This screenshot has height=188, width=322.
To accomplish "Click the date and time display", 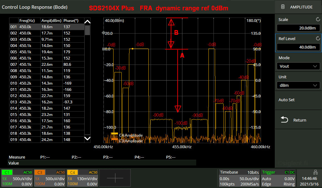I will click(x=309, y=181).
